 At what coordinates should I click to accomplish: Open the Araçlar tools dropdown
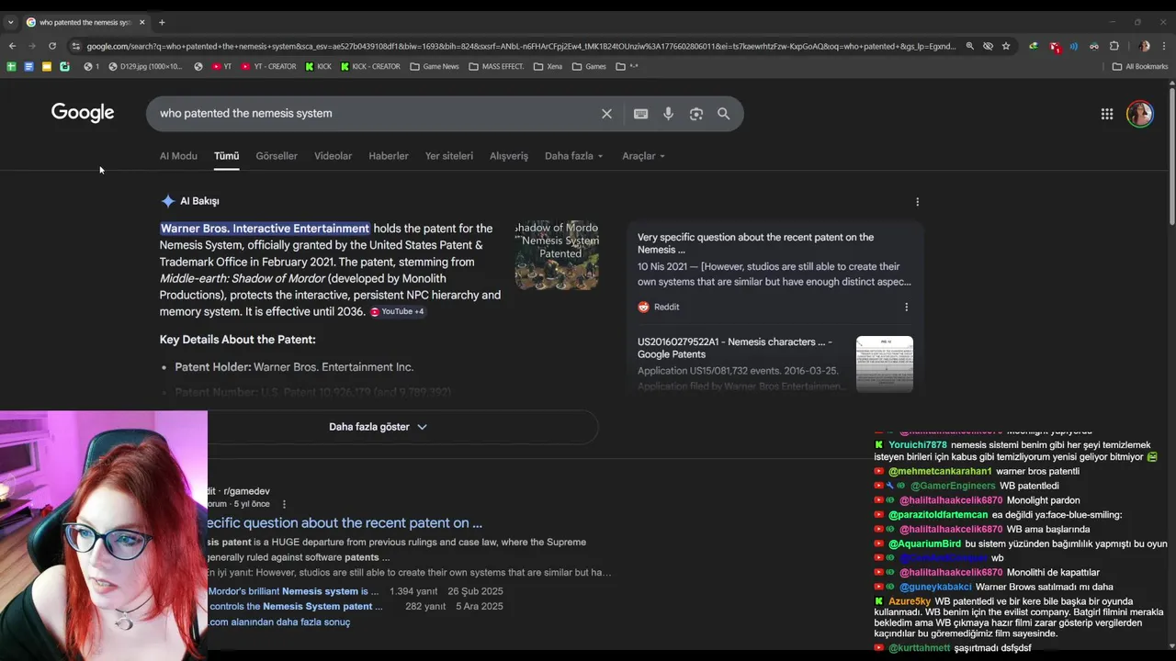click(643, 156)
